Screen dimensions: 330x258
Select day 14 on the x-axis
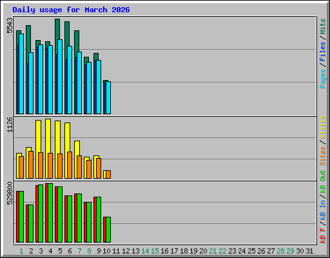click(x=145, y=251)
